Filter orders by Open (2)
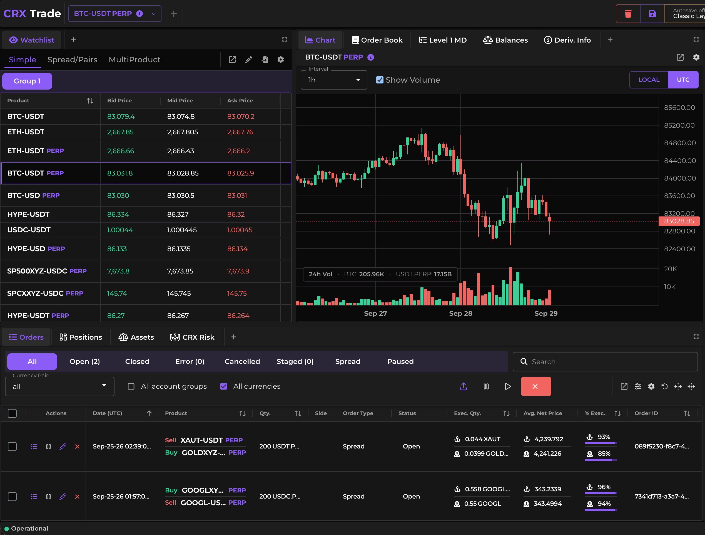 [x=85, y=361]
